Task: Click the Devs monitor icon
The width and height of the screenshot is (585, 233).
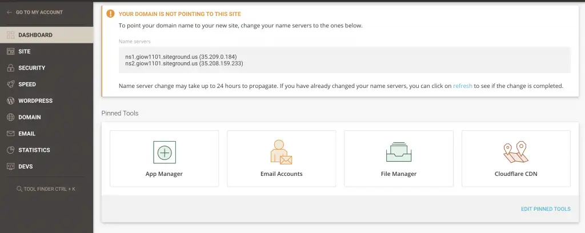Action: (10, 167)
